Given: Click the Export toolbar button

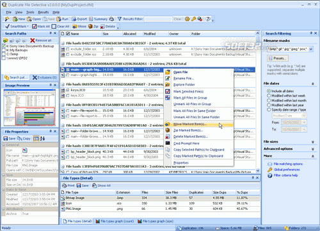Looking at the screenshot, I should 79,19.
